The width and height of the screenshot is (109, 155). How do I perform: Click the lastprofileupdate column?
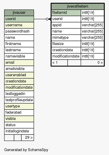19,100
